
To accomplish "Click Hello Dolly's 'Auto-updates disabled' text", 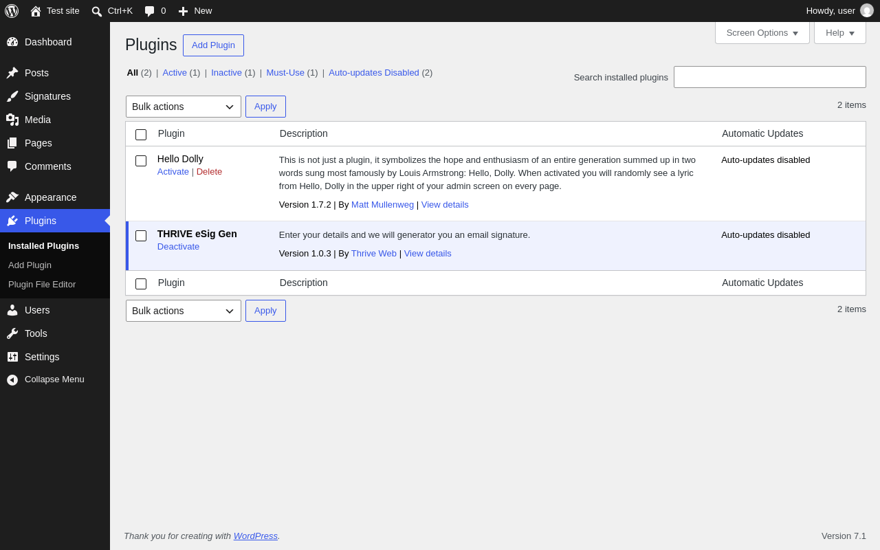I will [x=766, y=160].
